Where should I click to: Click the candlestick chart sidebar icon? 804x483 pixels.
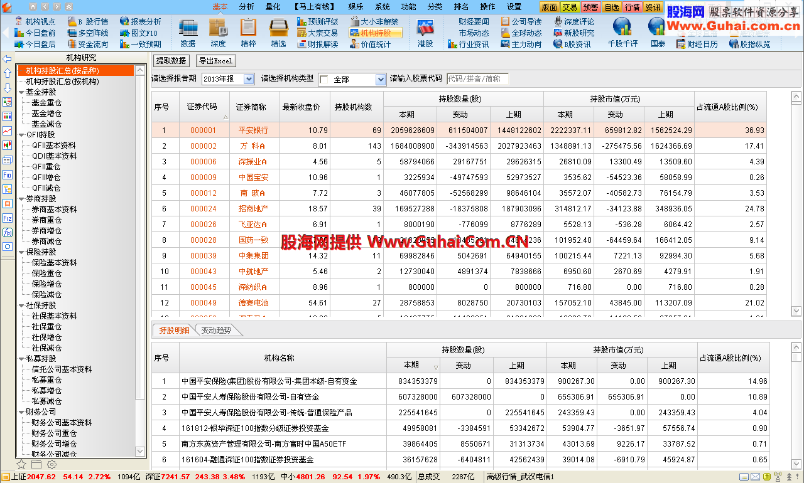[x=7, y=146]
